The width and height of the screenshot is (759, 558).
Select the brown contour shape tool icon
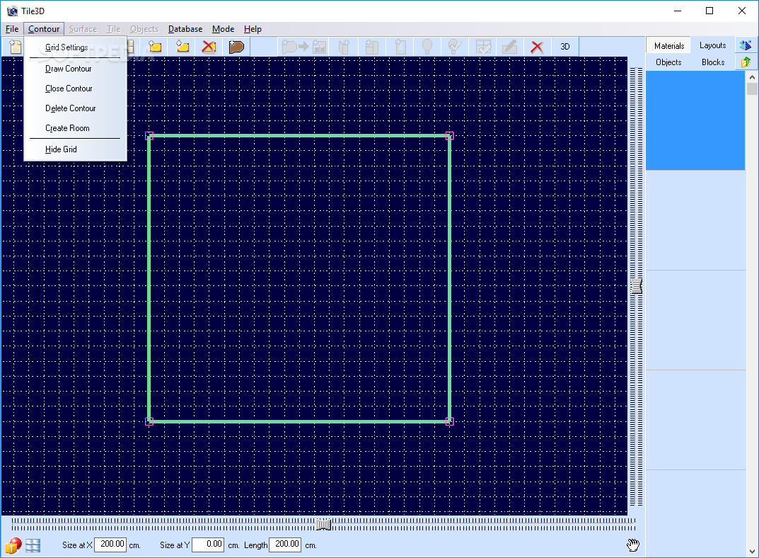[237, 47]
